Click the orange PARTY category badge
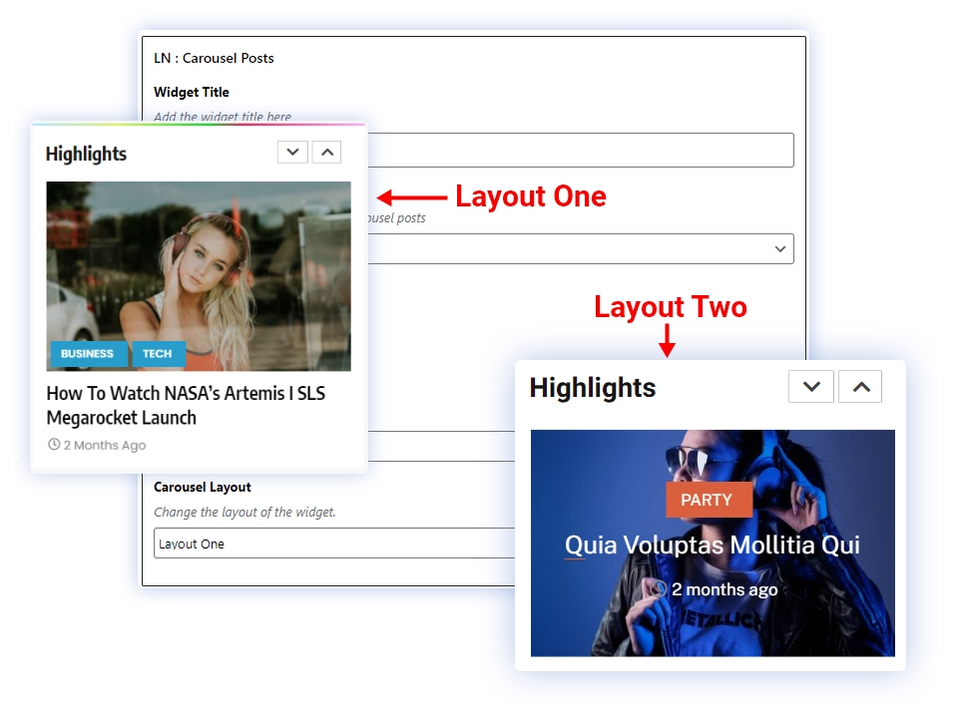 pyautogui.click(x=707, y=500)
